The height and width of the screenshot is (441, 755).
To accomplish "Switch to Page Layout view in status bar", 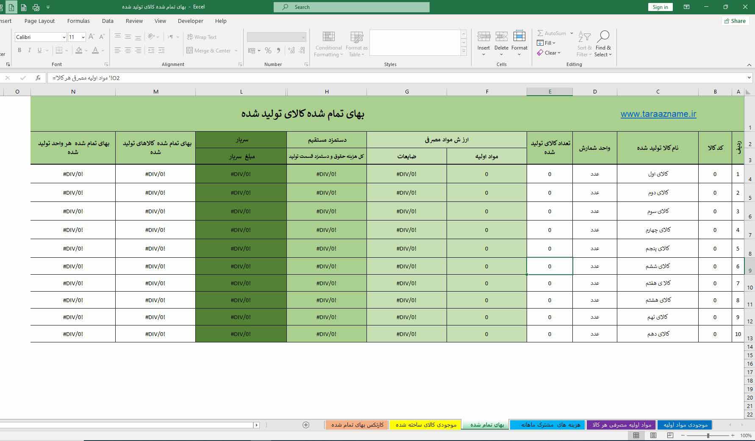I will (x=653, y=435).
